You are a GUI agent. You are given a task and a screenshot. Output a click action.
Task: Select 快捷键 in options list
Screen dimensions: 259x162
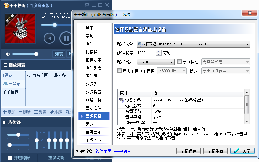coord(94,52)
